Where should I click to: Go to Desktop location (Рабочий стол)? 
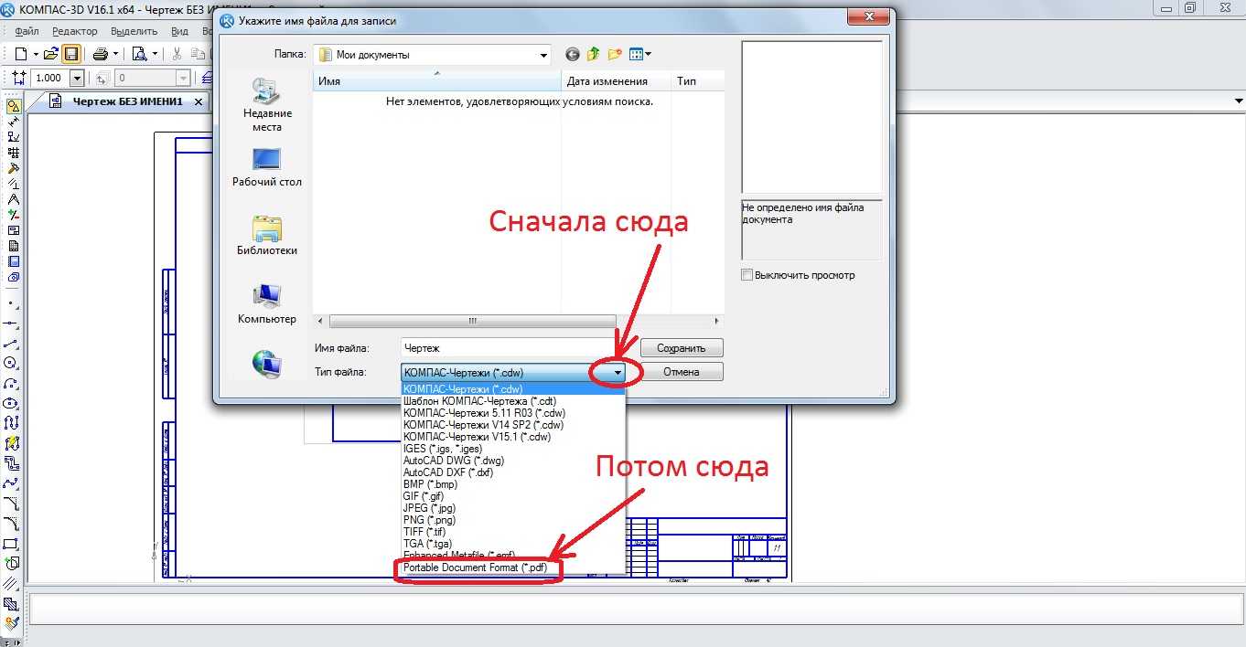click(267, 166)
